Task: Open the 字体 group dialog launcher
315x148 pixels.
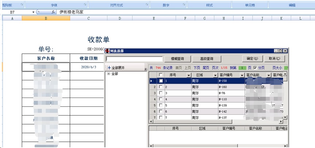Action: click(x=85, y=5)
